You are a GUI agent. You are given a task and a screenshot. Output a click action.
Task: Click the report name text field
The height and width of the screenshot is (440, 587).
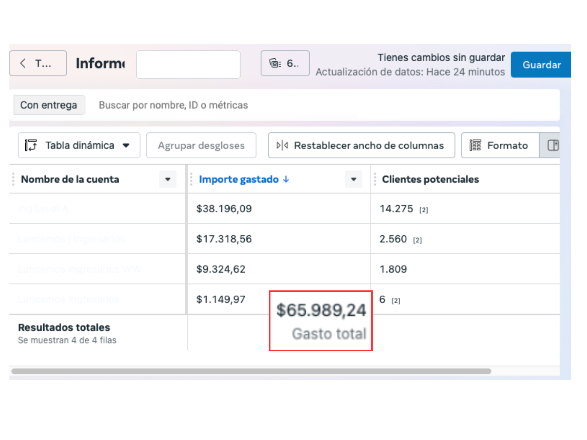pos(188,65)
